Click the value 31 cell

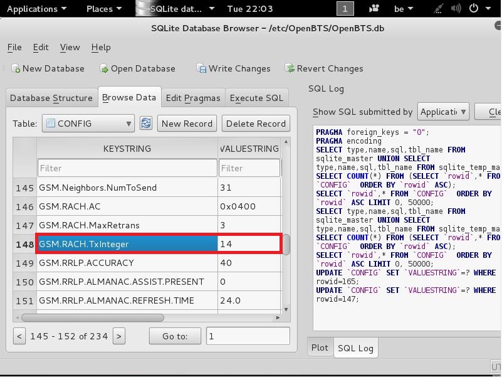pyautogui.click(x=249, y=188)
